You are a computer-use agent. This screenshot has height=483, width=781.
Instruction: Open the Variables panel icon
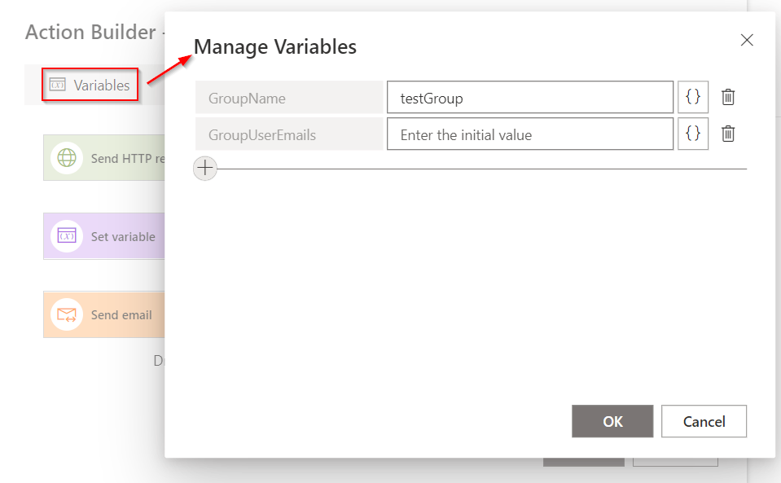click(56, 84)
